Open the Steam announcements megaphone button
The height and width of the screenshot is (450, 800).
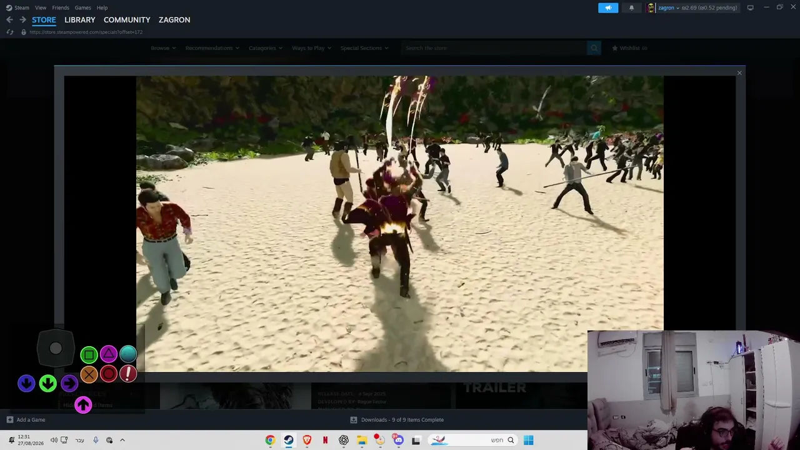608,7
